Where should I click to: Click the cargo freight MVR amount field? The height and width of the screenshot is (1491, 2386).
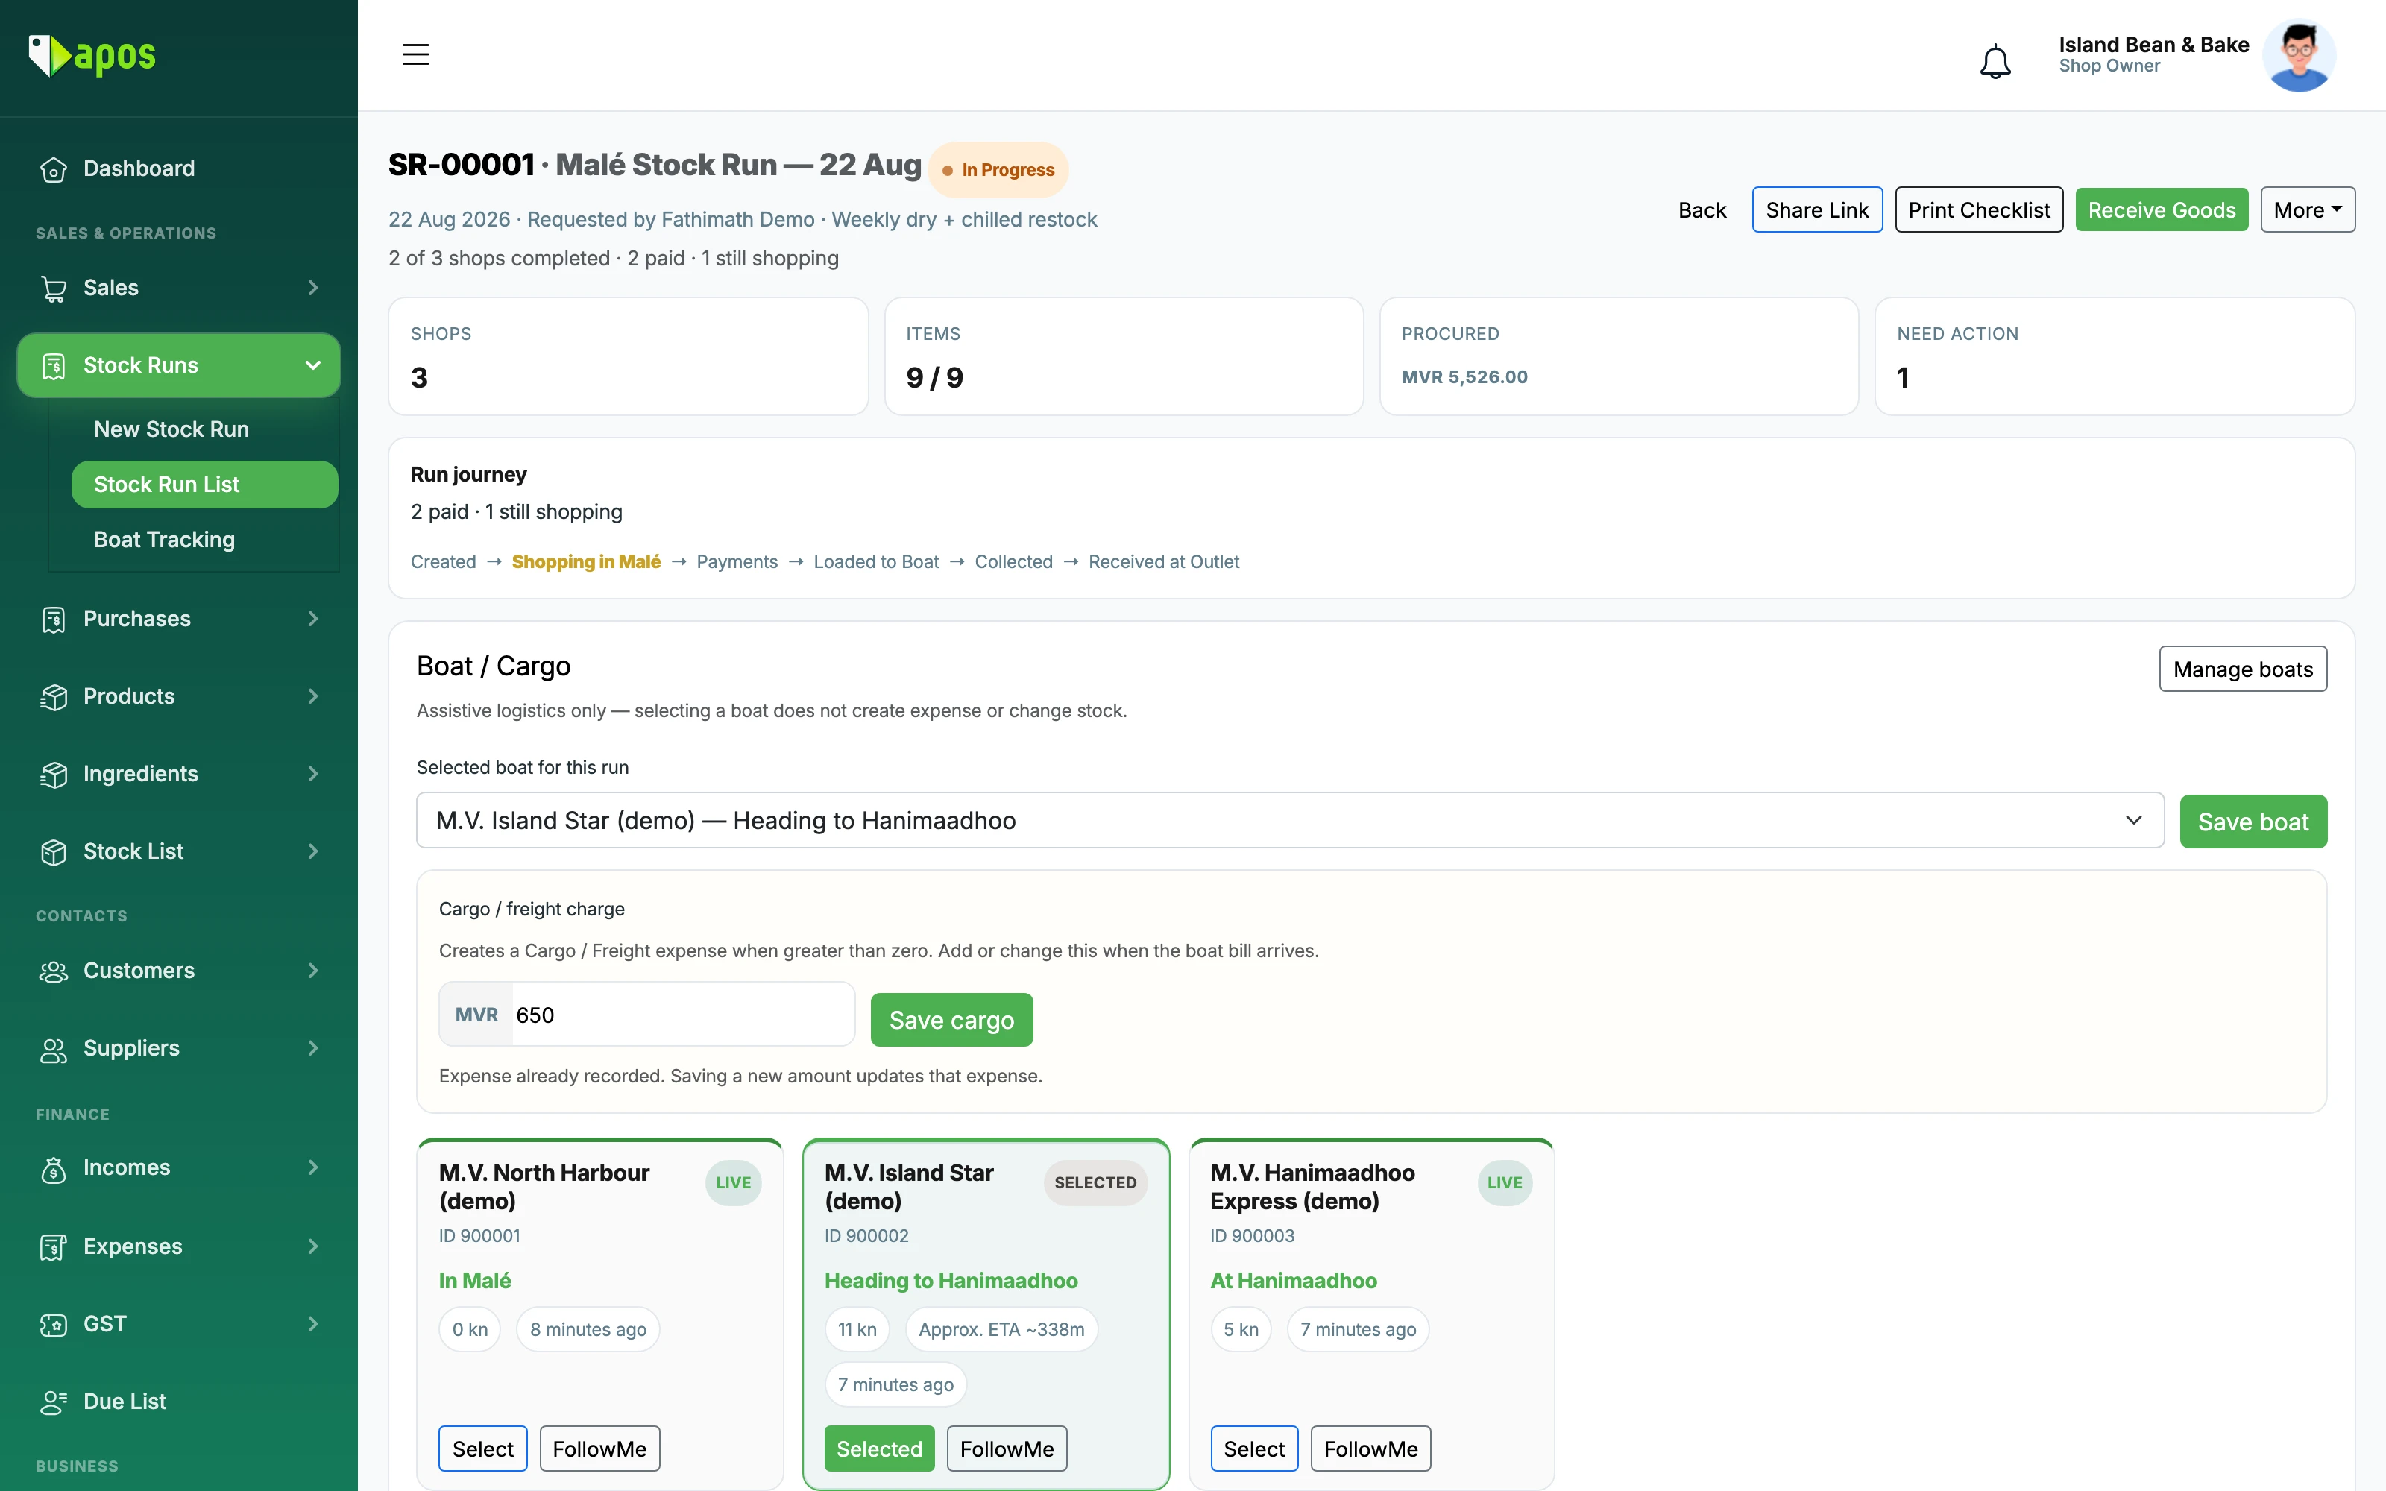click(x=682, y=1015)
